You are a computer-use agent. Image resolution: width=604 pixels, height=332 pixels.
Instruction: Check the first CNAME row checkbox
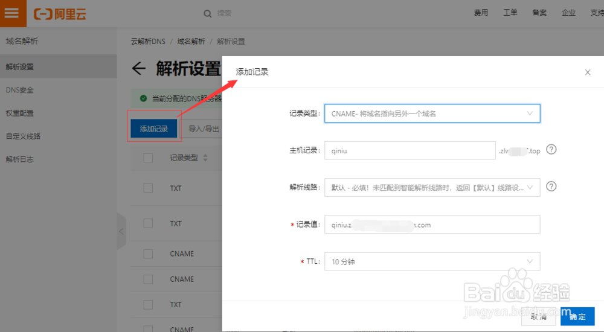[x=148, y=254]
